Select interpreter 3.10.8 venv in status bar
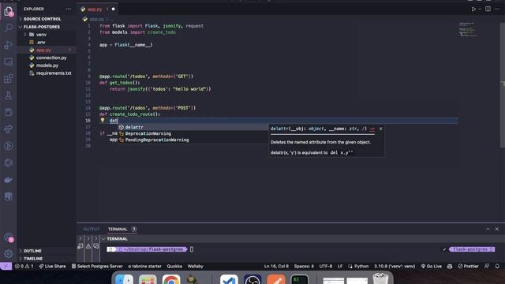Screen dimensions: 505x284 tap(395, 267)
